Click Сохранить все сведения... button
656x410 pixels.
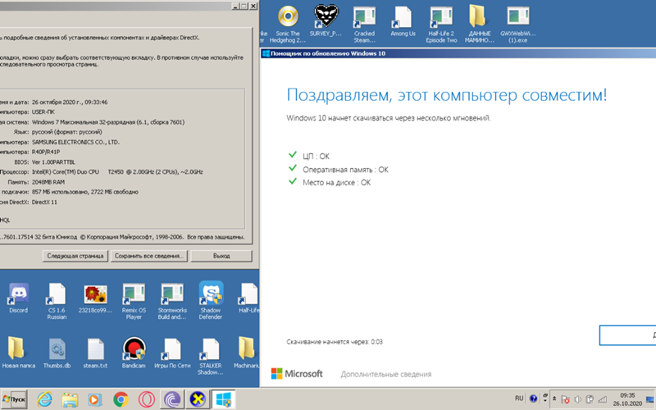[149, 256]
